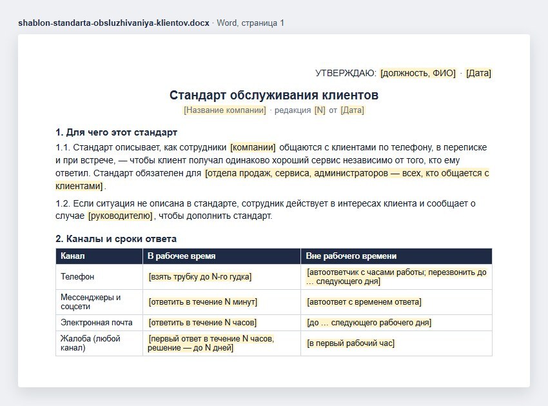Select the [Название компании] placeholder
This screenshot has height=406, width=548.
tap(225, 110)
